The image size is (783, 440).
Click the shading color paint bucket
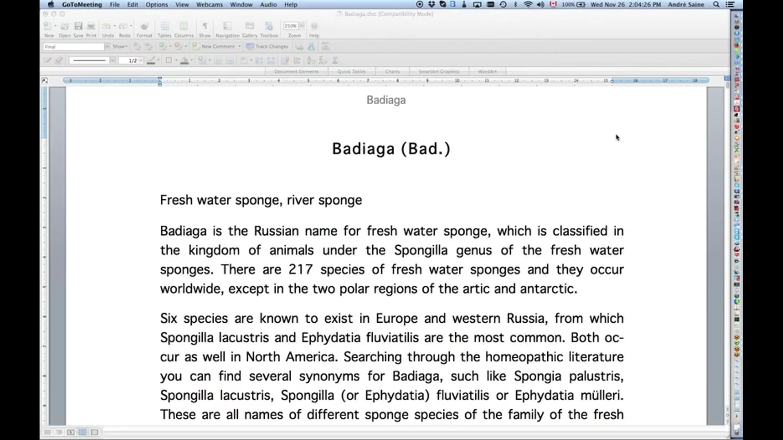[x=184, y=61]
